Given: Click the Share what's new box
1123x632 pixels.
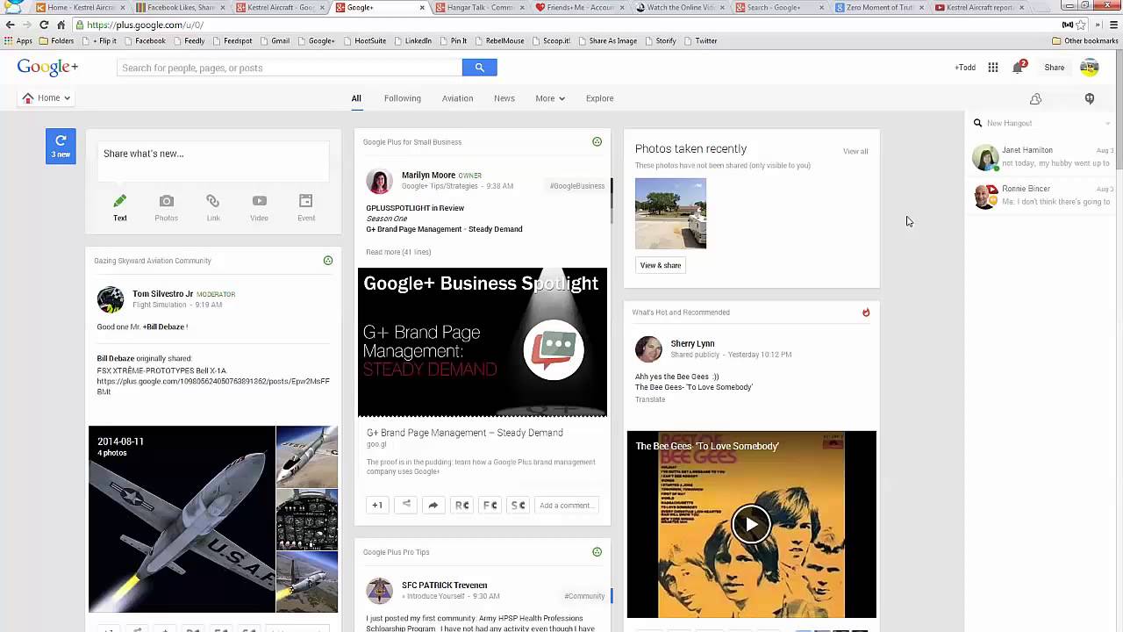Looking at the screenshot, I should 213,162.
